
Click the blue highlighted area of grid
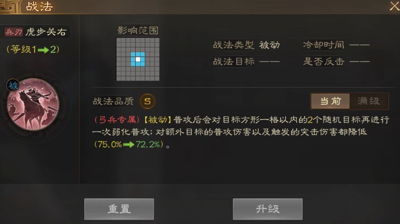point(138,59)
